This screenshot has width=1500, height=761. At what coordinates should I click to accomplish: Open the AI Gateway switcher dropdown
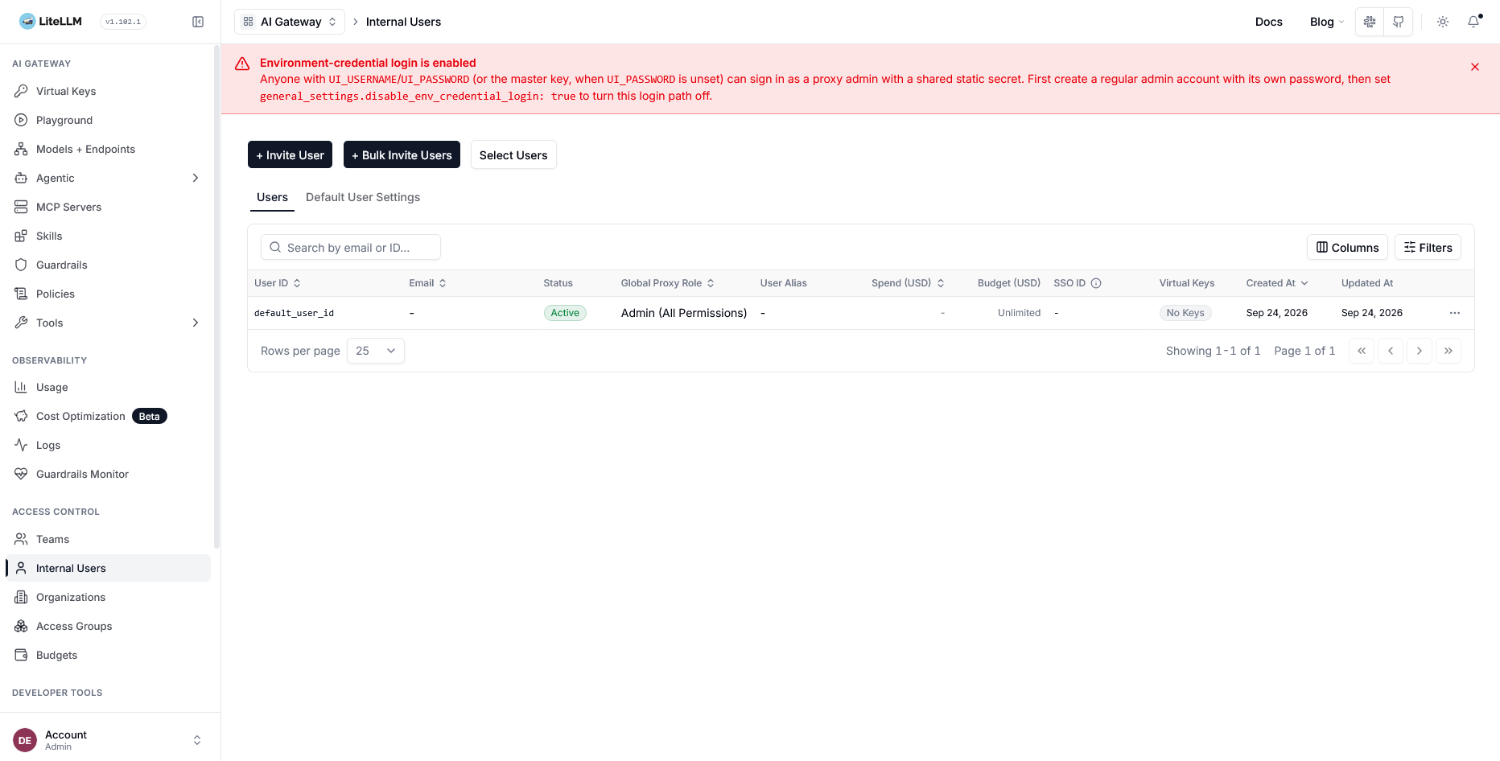pyautogui.click(x=290, y=22)
